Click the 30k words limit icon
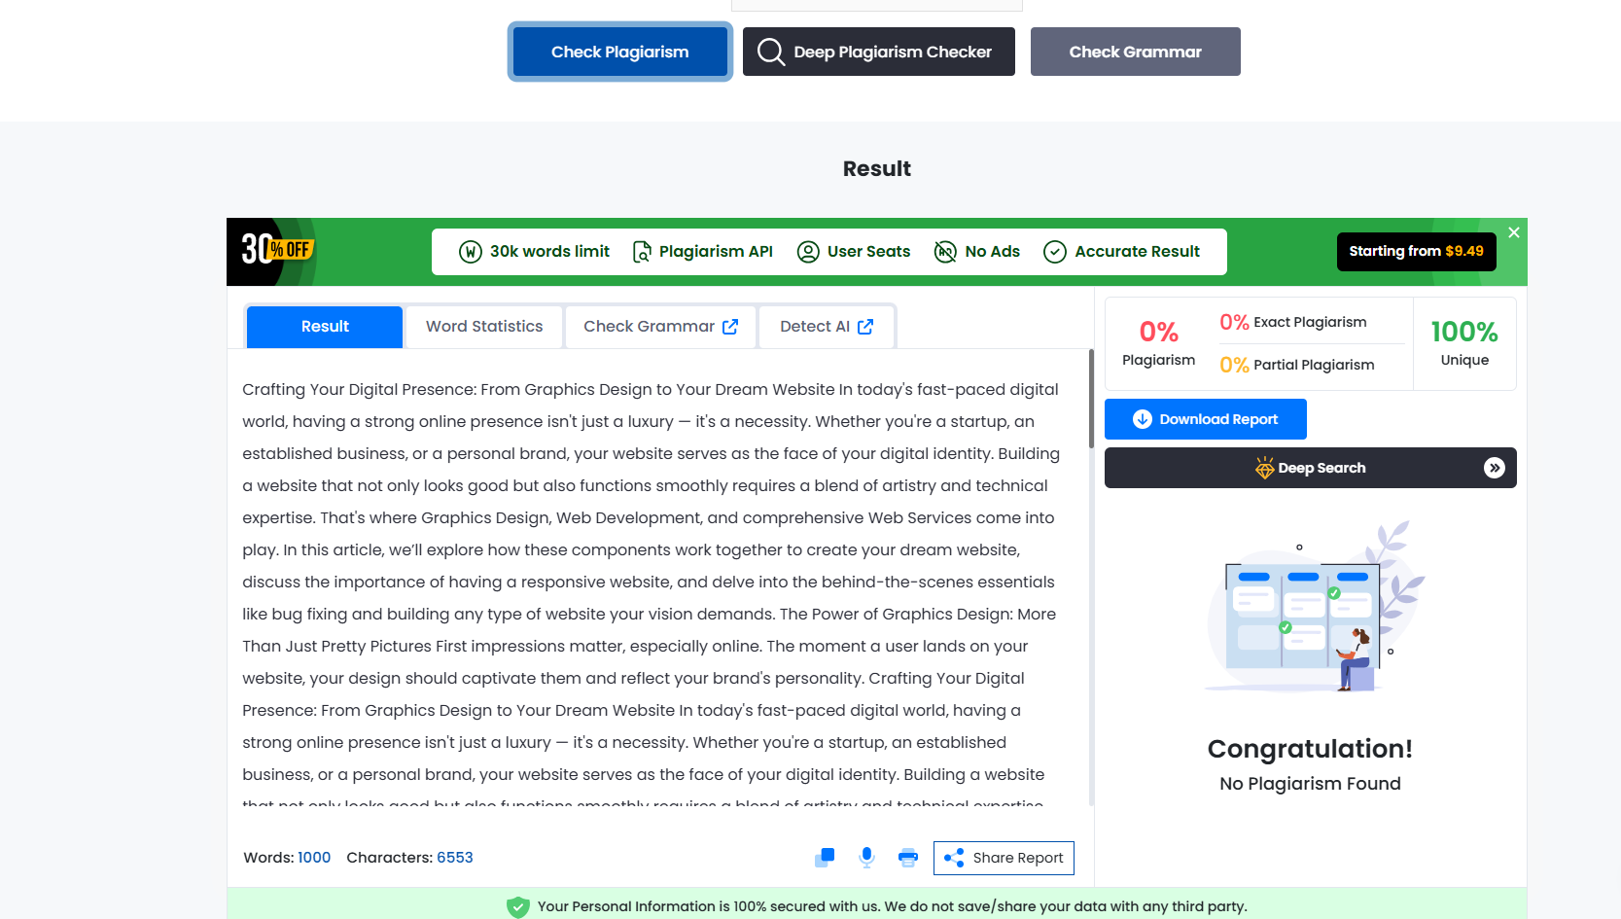 (470, 251)
